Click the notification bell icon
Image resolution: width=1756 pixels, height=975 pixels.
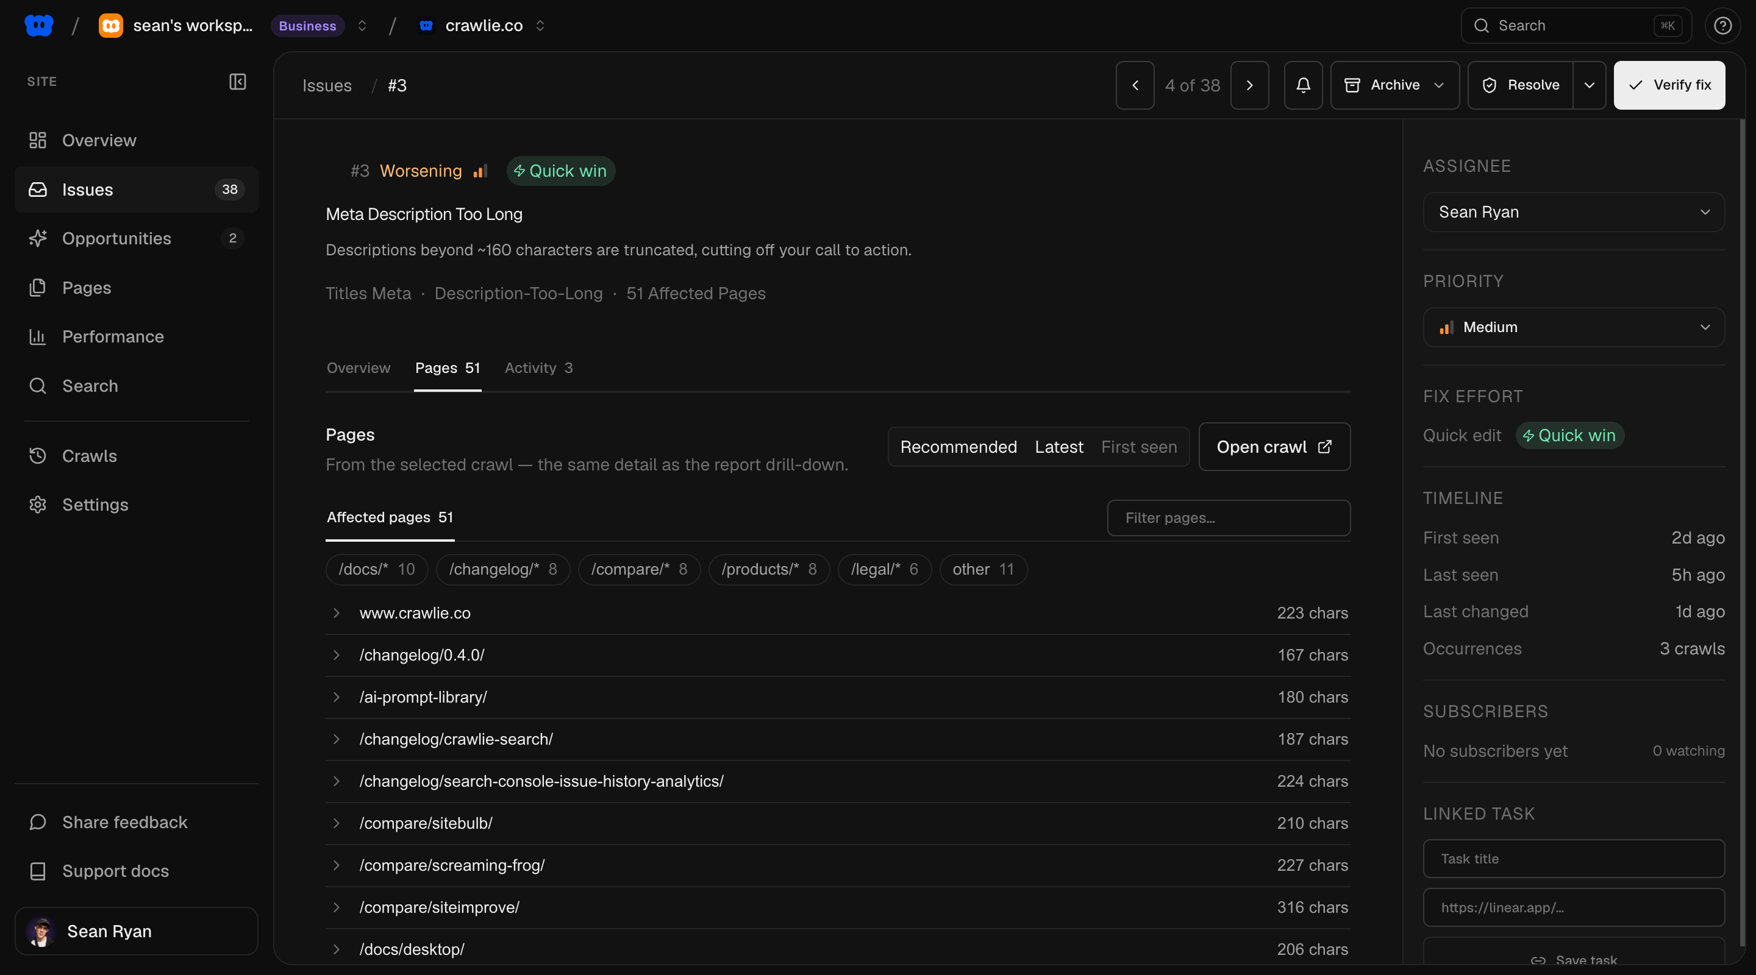point(1303,85)
